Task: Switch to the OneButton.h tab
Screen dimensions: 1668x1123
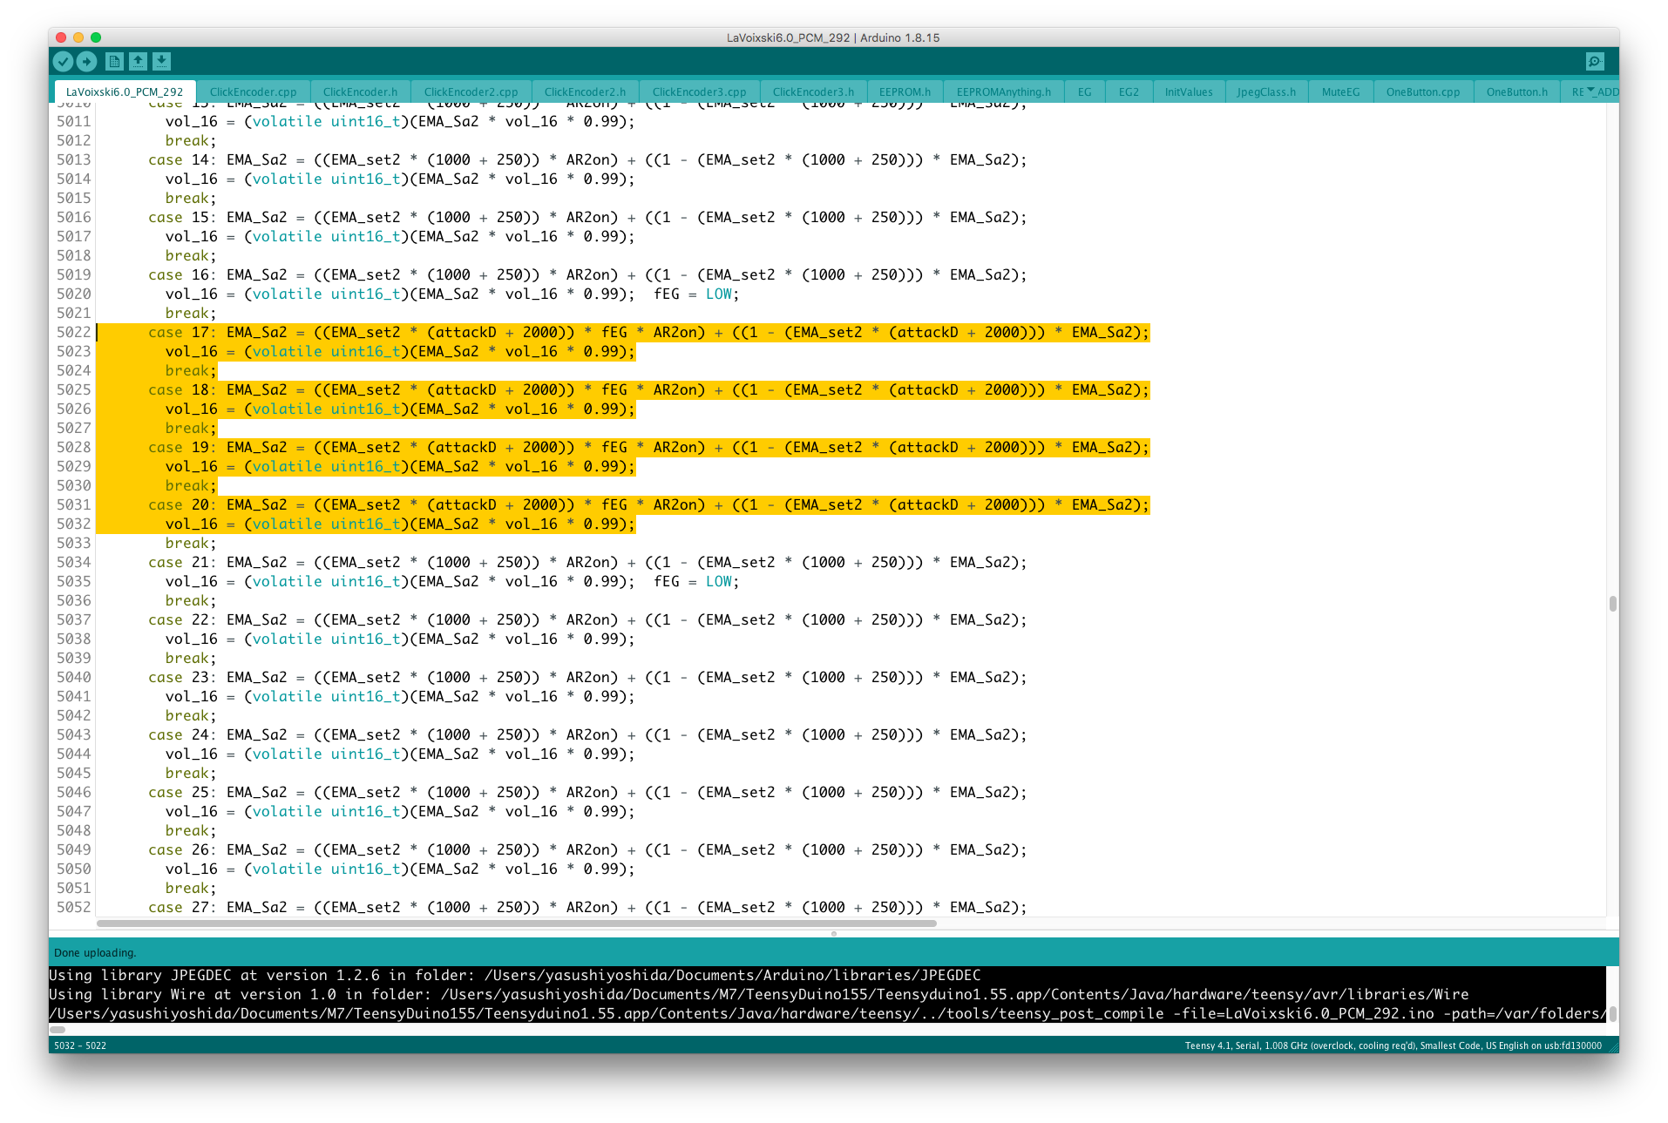Action: (1517, 91)
